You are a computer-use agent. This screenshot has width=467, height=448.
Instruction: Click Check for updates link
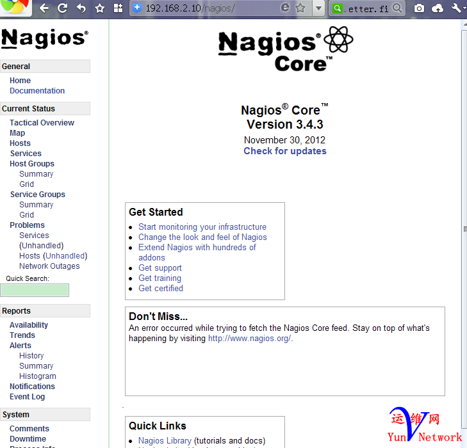[x=285, y=151]
